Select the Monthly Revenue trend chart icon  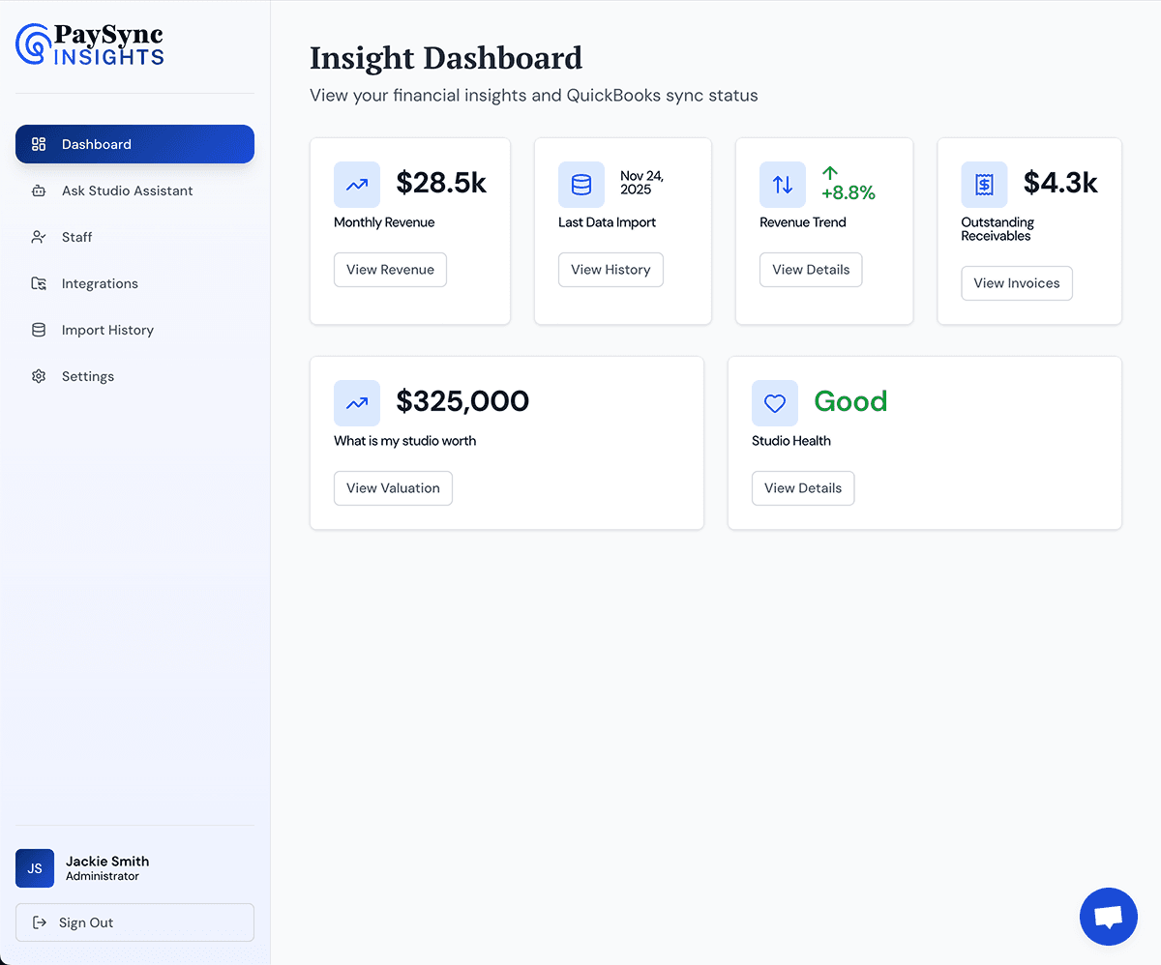click(357, 184)
